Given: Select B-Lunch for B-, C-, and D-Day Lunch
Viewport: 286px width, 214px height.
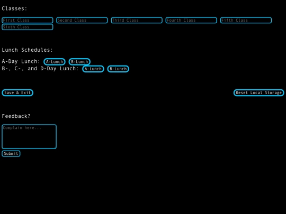Looking at the screenshot, I should click(118, 69).
